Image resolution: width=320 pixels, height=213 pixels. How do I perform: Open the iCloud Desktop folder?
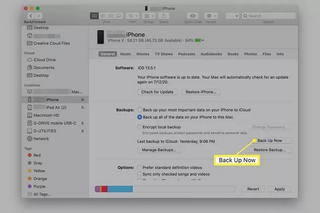[38, 75]
